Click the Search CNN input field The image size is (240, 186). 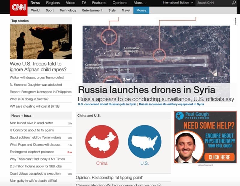[214, 3]
